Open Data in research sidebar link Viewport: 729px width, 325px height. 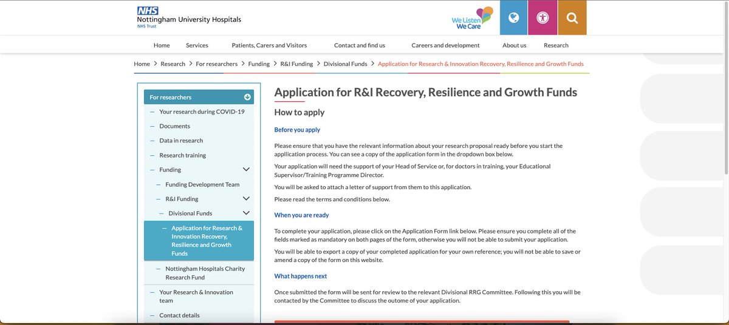click(181, 141)
